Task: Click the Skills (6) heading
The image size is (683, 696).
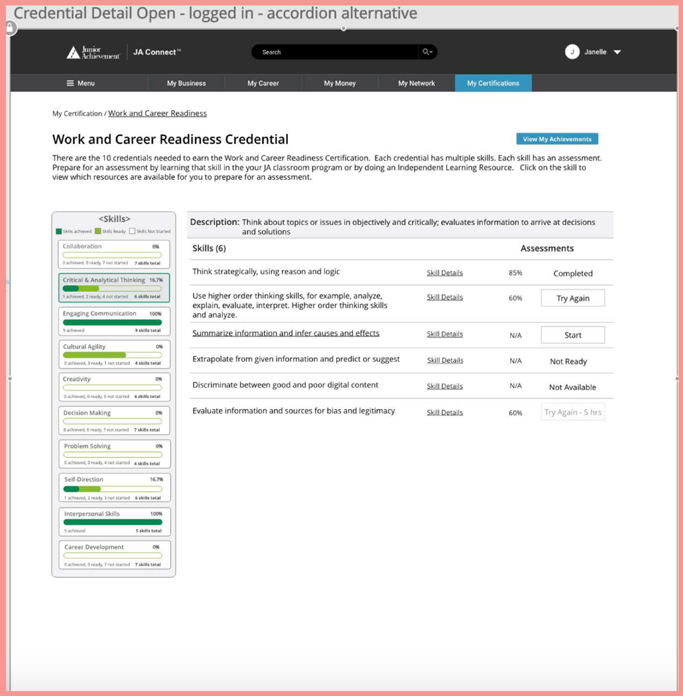Action: pyautogui.click(x=209, y=248)
